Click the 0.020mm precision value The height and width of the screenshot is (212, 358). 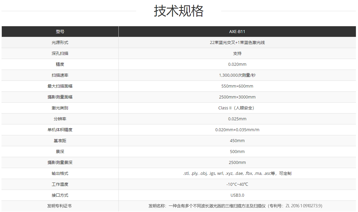[x=237, y=64]
